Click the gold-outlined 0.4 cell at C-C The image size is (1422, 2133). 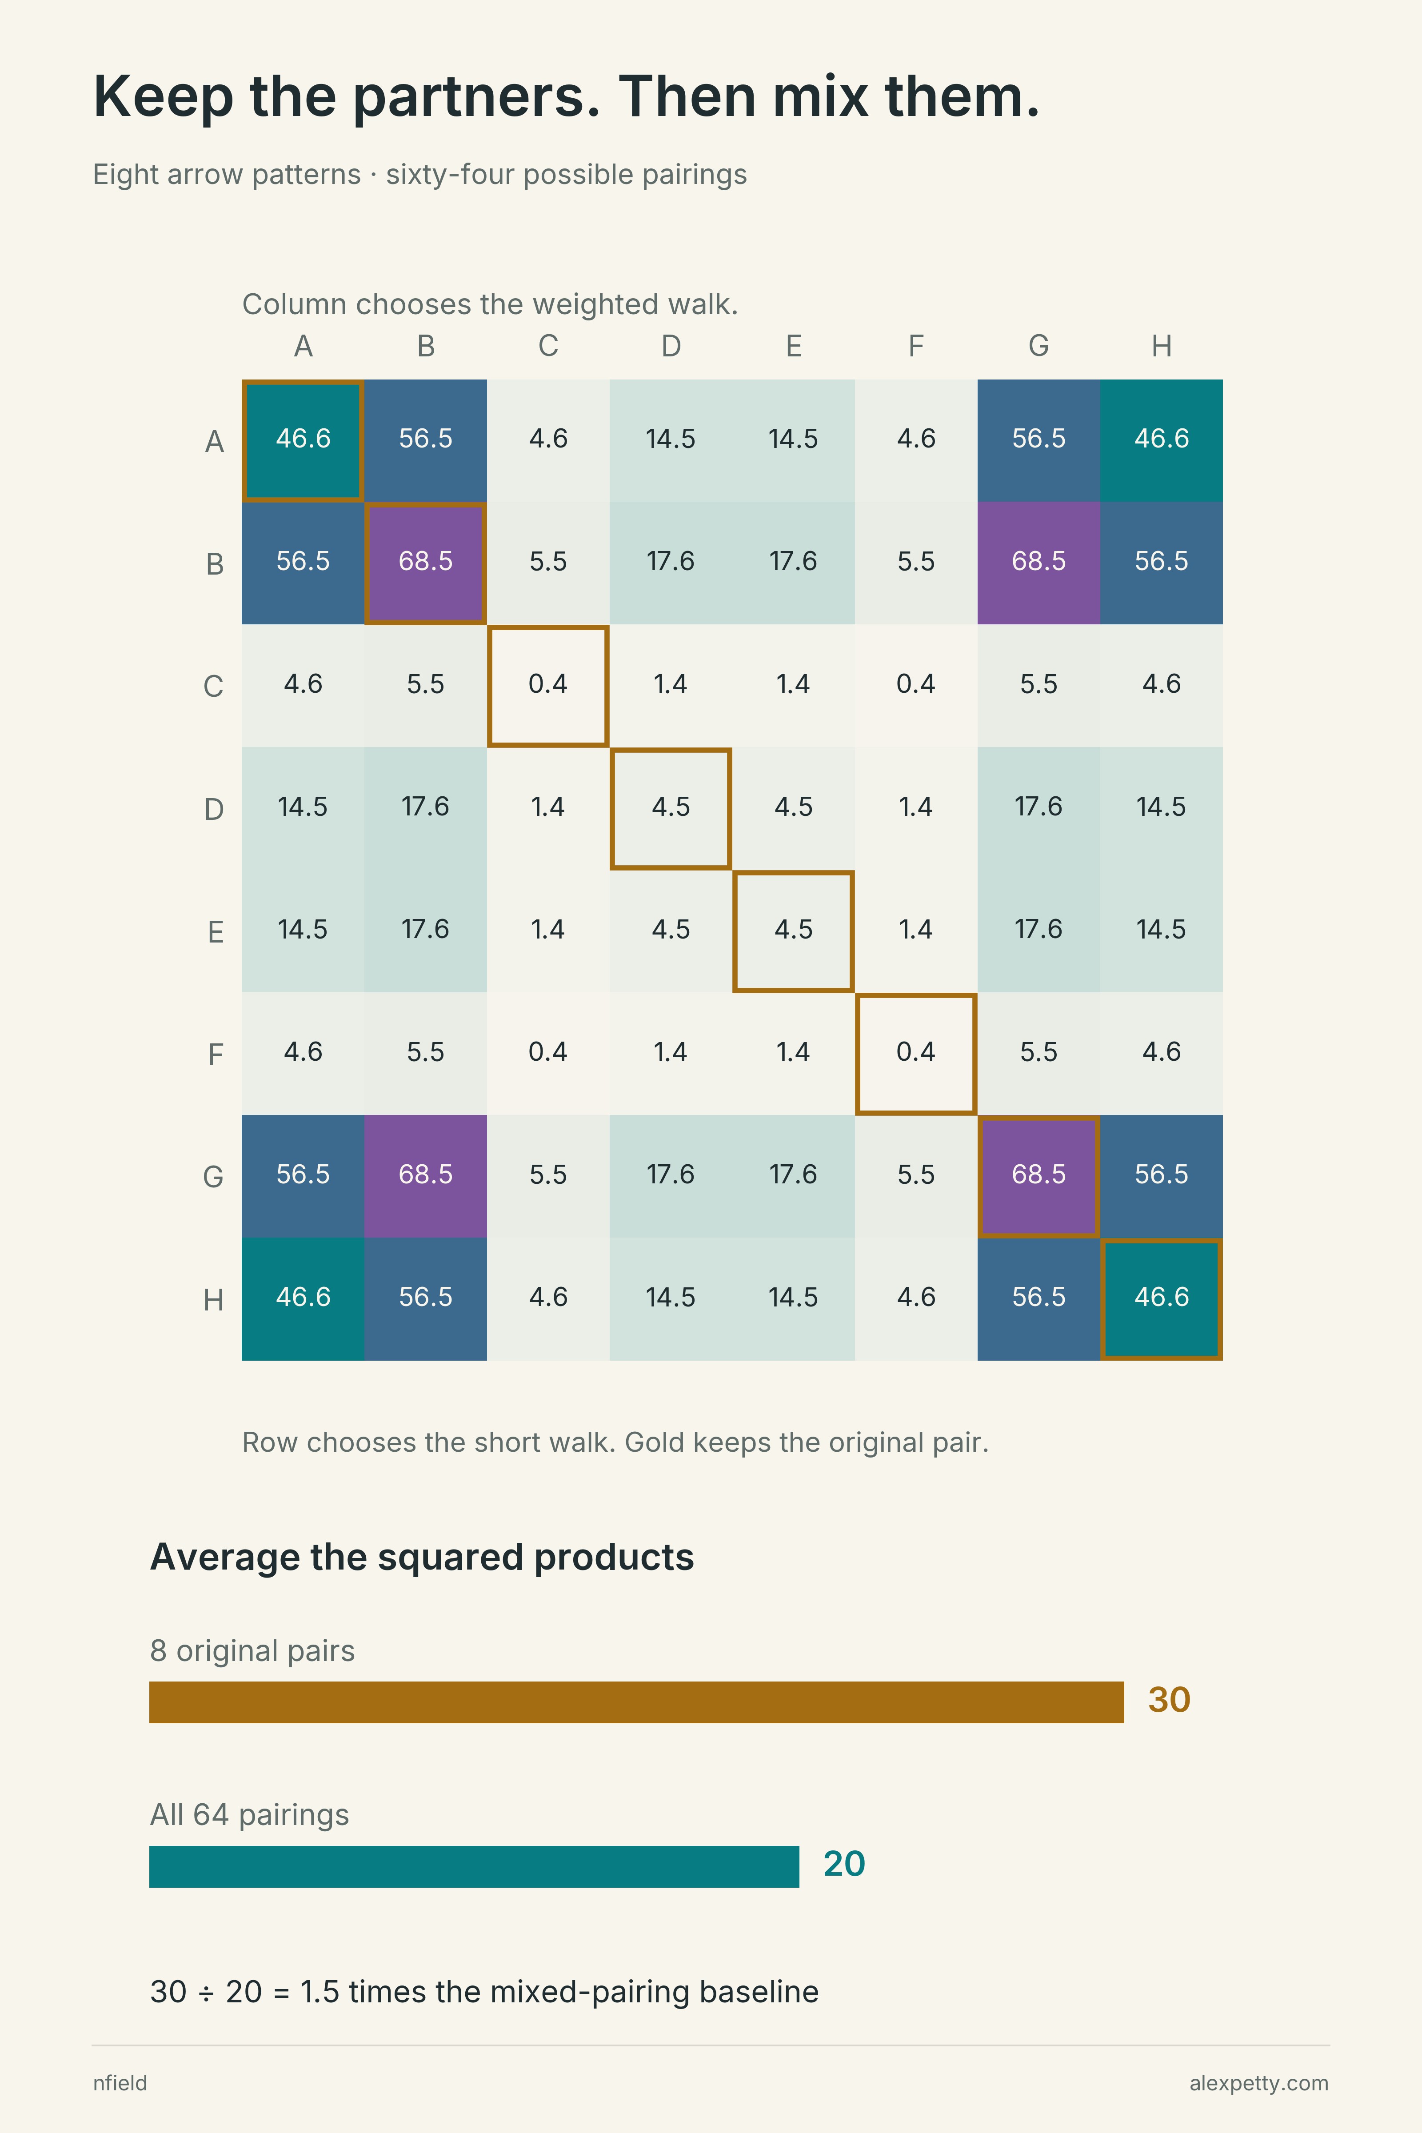coord(548,686)
